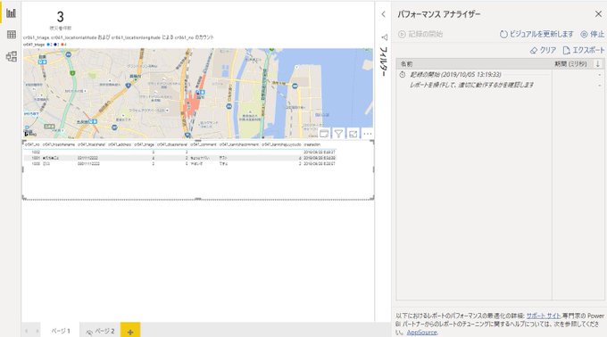This screenshot has height=337, width=607.
Task: Click the cr041_comment column header
Action: 204,144
